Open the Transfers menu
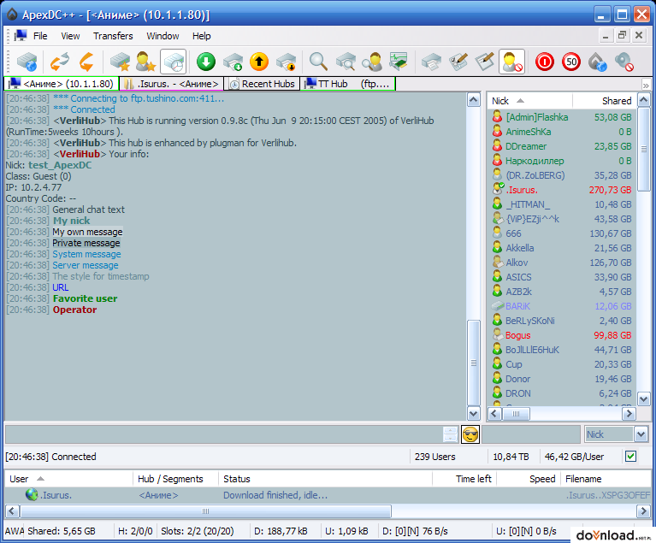 pos(113,36)
